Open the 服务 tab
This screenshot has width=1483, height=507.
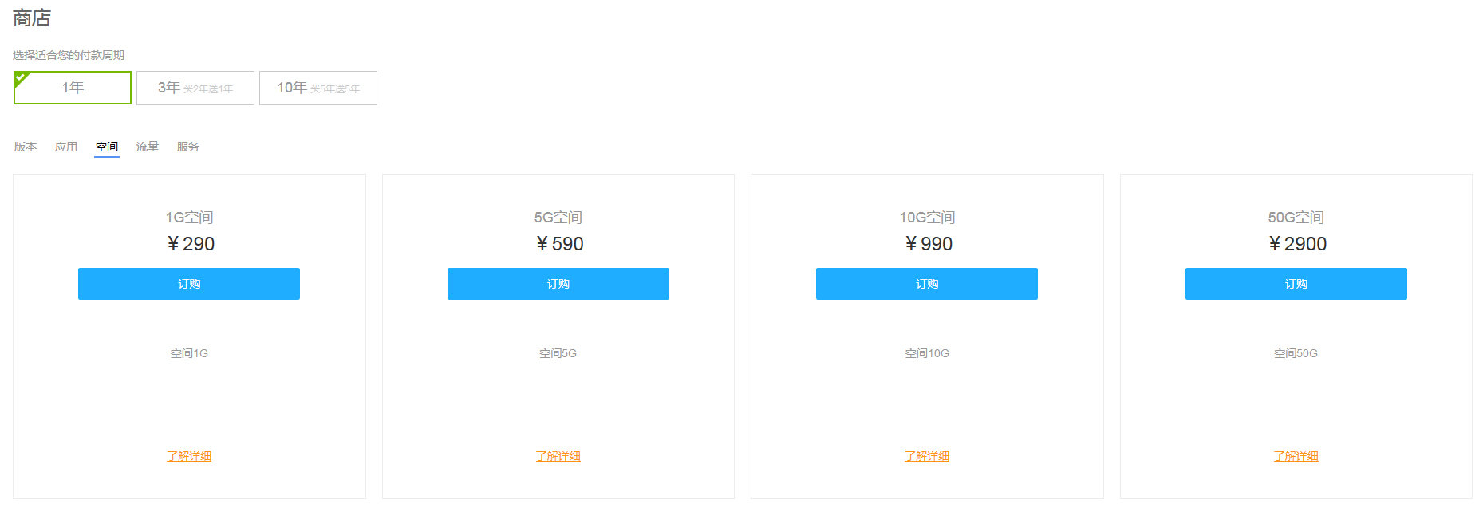[x=188, y=147]
